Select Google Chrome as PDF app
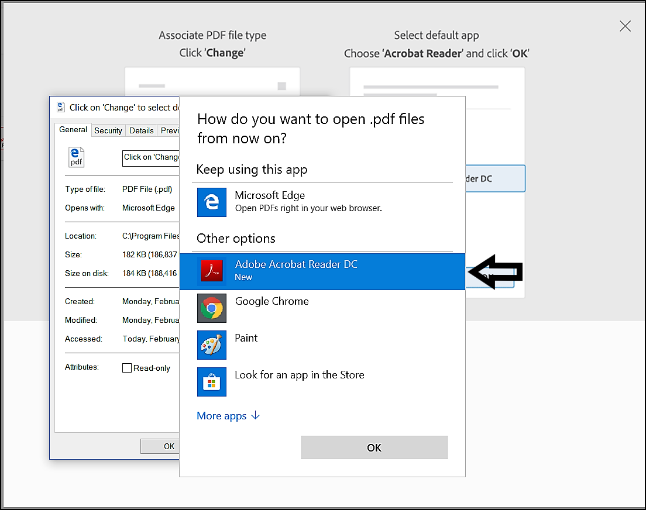The height and width of the screenshot is (510, 646). pyautogui.click(x=322, y=308)
